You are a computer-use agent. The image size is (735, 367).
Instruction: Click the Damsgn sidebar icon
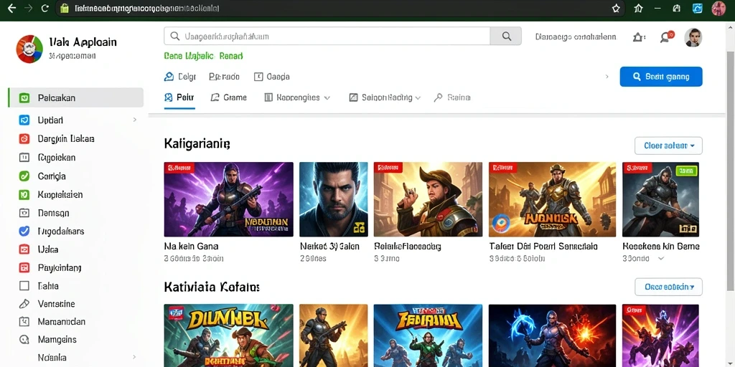[24, 213]
